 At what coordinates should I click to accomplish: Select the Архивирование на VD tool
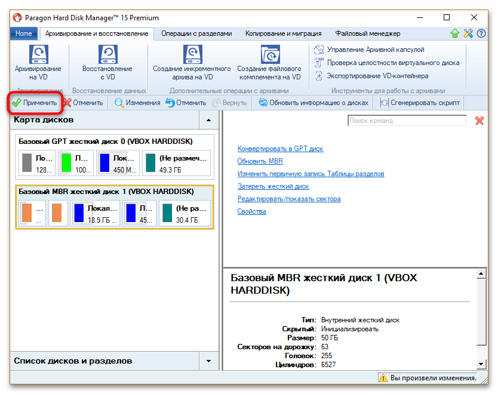(38, 63)
